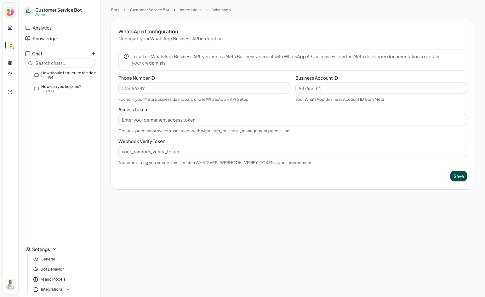Open the team members icon
485x297 pixels.
[10, 74]
